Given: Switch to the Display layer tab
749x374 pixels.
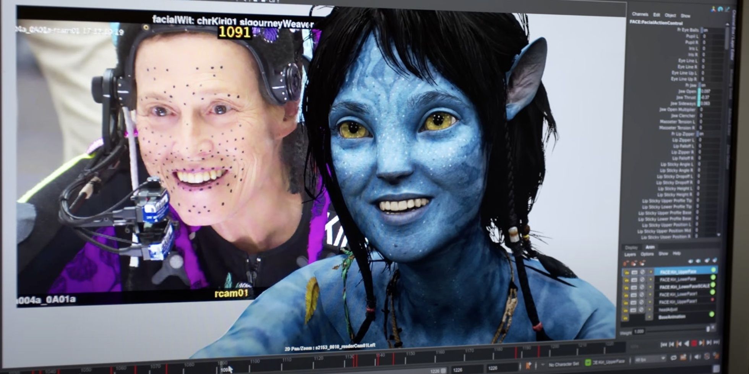Looking at the screenshot, I should coord(631,247).
